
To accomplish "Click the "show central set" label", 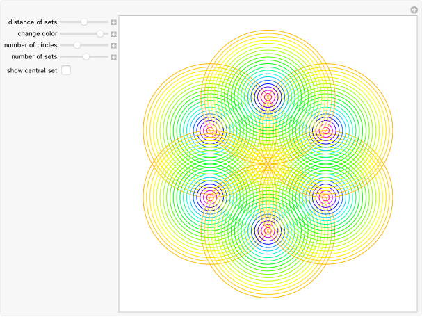I will 32,70.
